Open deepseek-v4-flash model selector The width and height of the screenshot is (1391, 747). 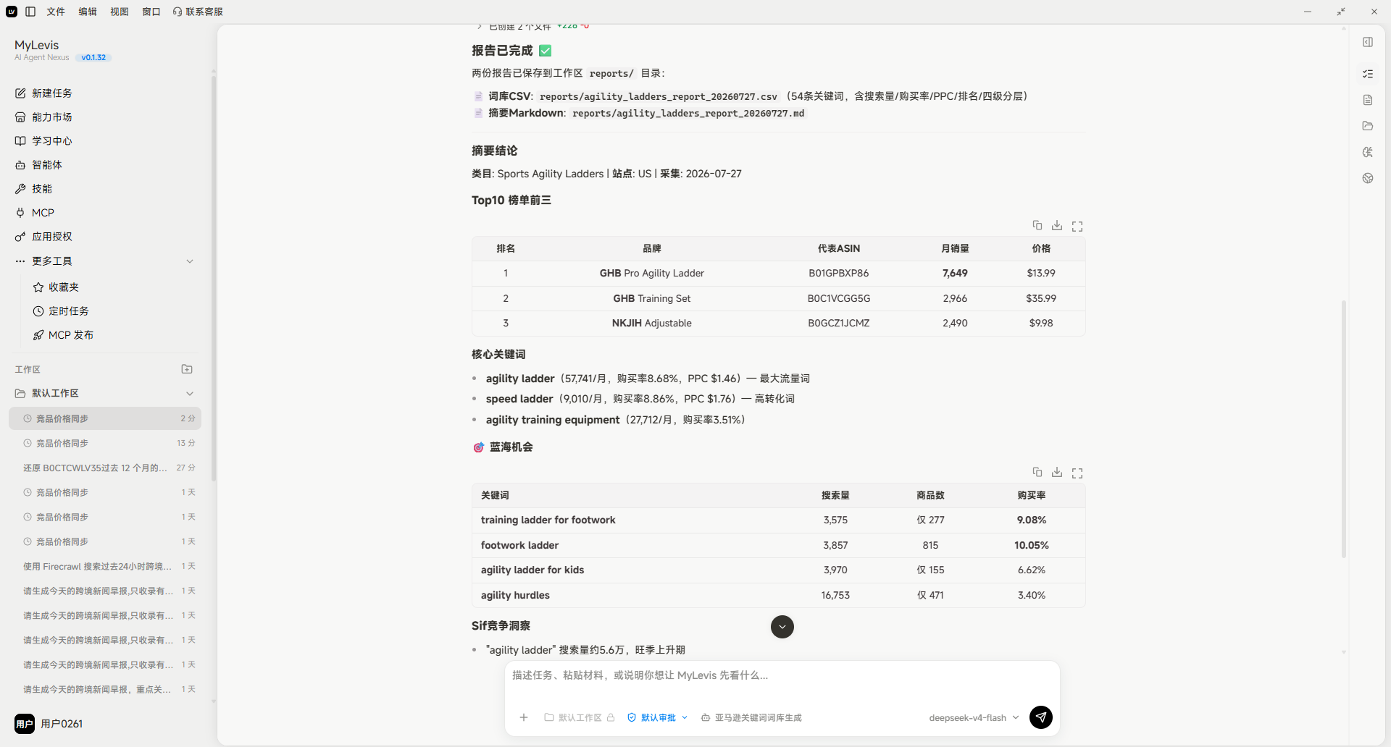click(974, 717)
